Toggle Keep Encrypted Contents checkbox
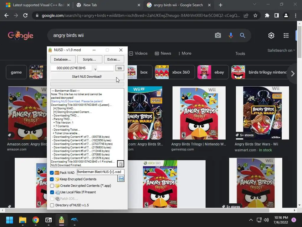This screenshot has width=302, height=227. coord(52,179)
